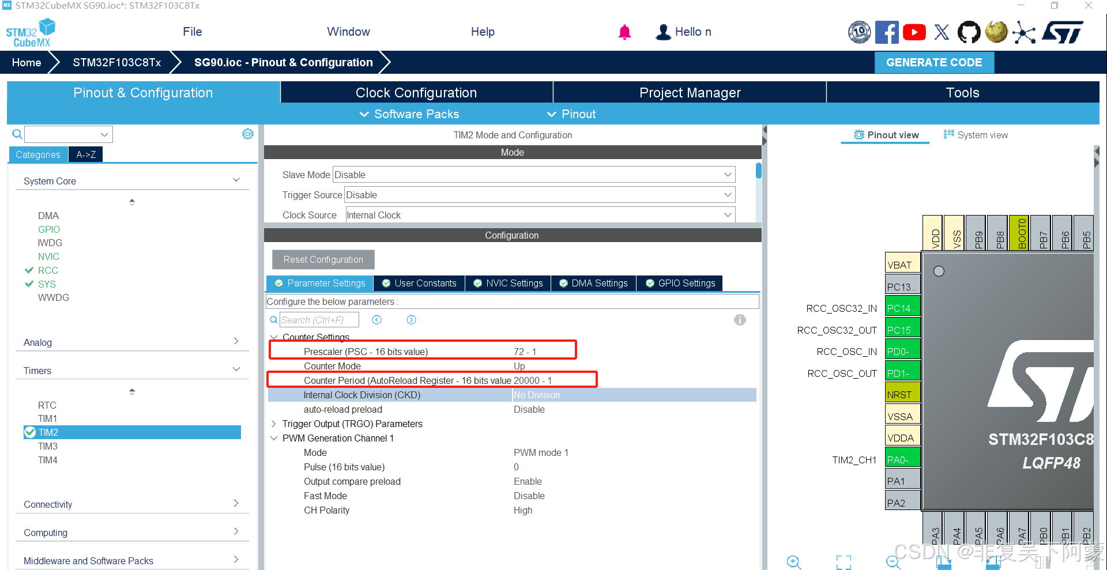
Task: Open the user account Hello n
Action: pos(684,32)
